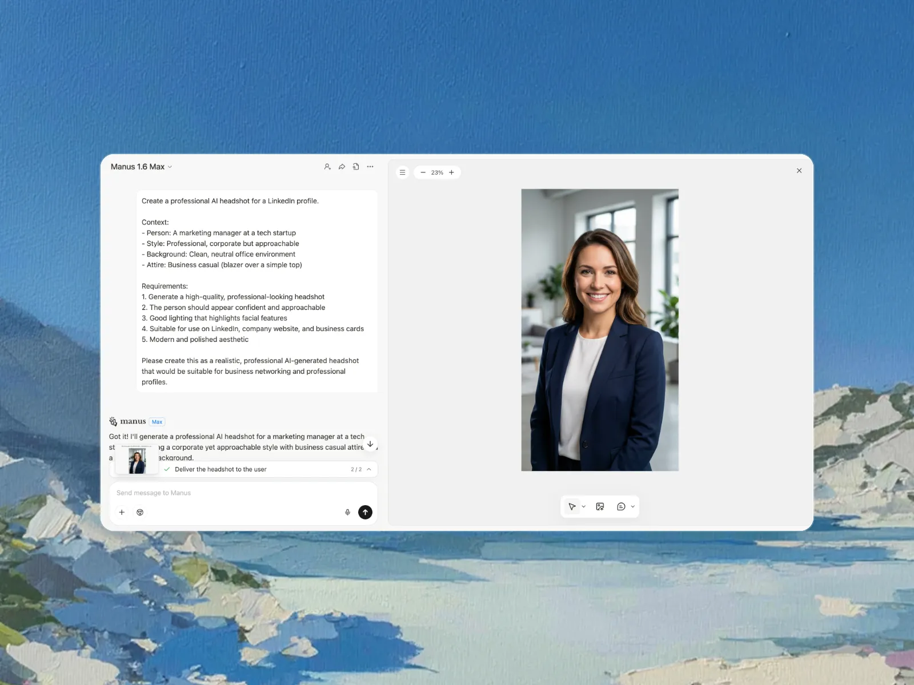Expand the pointer tool options chevron
The image size is (914, 685).
point(584,506)
